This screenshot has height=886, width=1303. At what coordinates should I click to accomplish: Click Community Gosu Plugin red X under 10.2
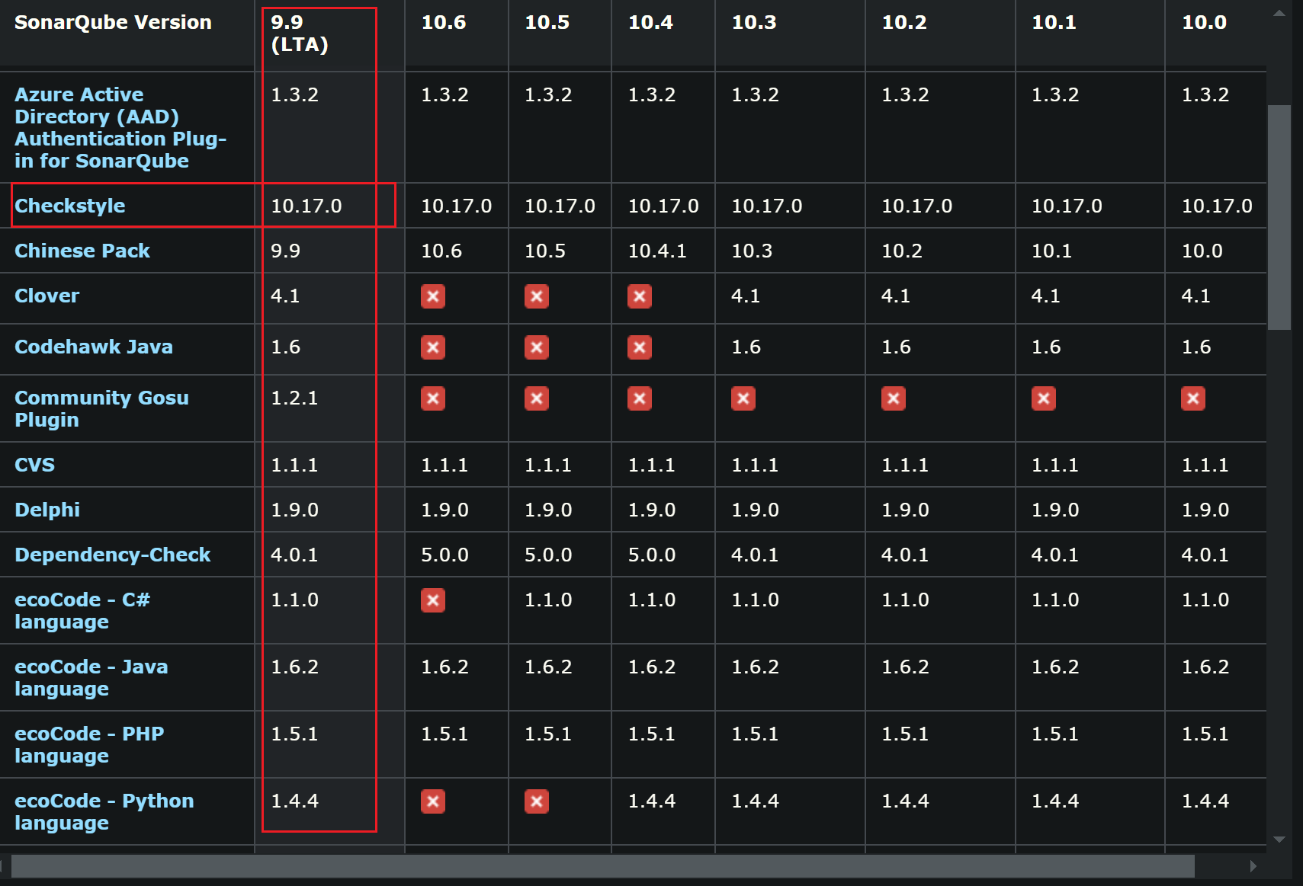894,398
